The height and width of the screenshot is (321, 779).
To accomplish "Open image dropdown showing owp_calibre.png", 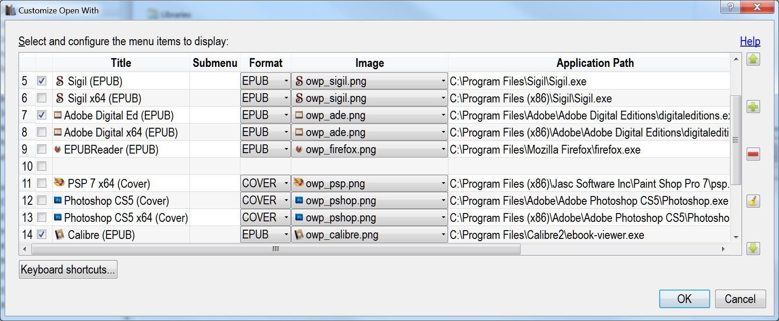I will pos(443,235).
